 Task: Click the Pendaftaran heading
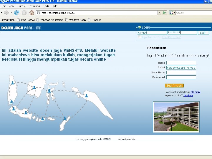157,48
